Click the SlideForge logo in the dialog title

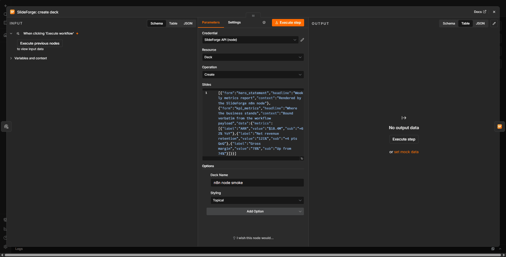coord(12,12)
